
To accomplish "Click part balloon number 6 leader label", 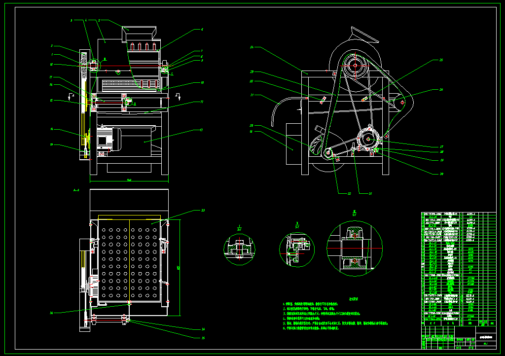I will (202, 29).
